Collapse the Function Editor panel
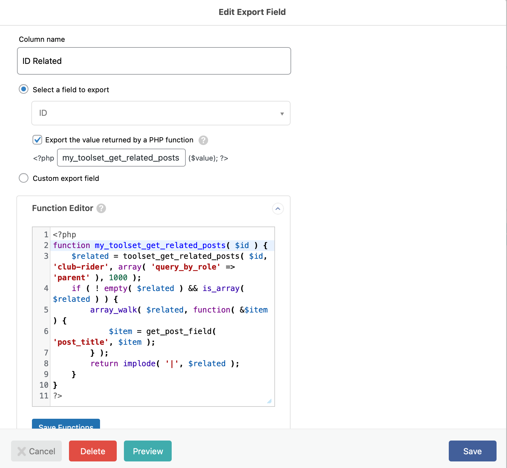 [278, 209]
